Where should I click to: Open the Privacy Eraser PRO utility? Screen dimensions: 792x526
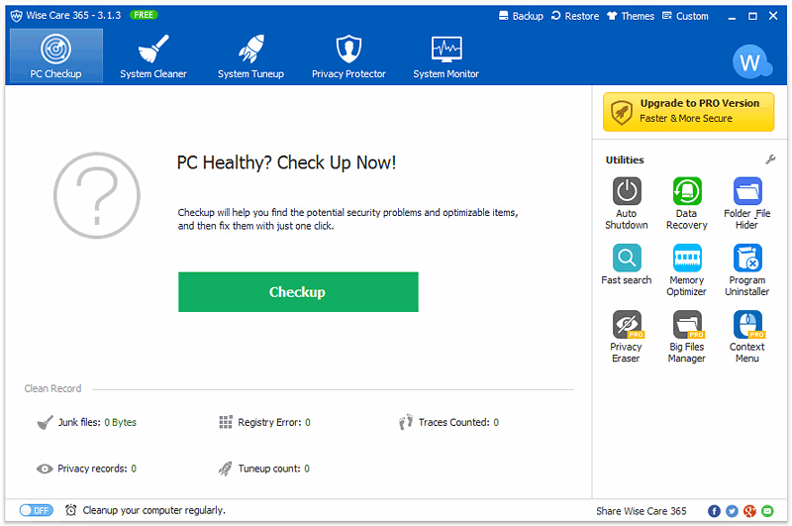tap(627, 337)
